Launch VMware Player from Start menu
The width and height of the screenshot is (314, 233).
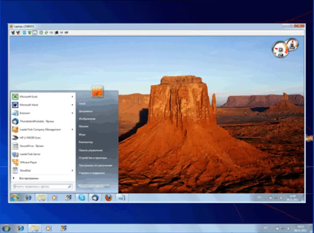(43, 162)
